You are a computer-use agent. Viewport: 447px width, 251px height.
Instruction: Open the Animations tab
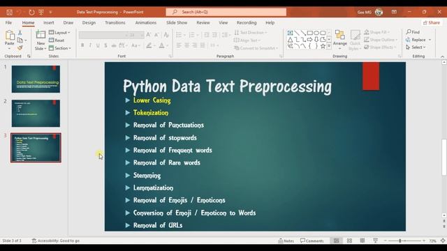pos(146,22)
